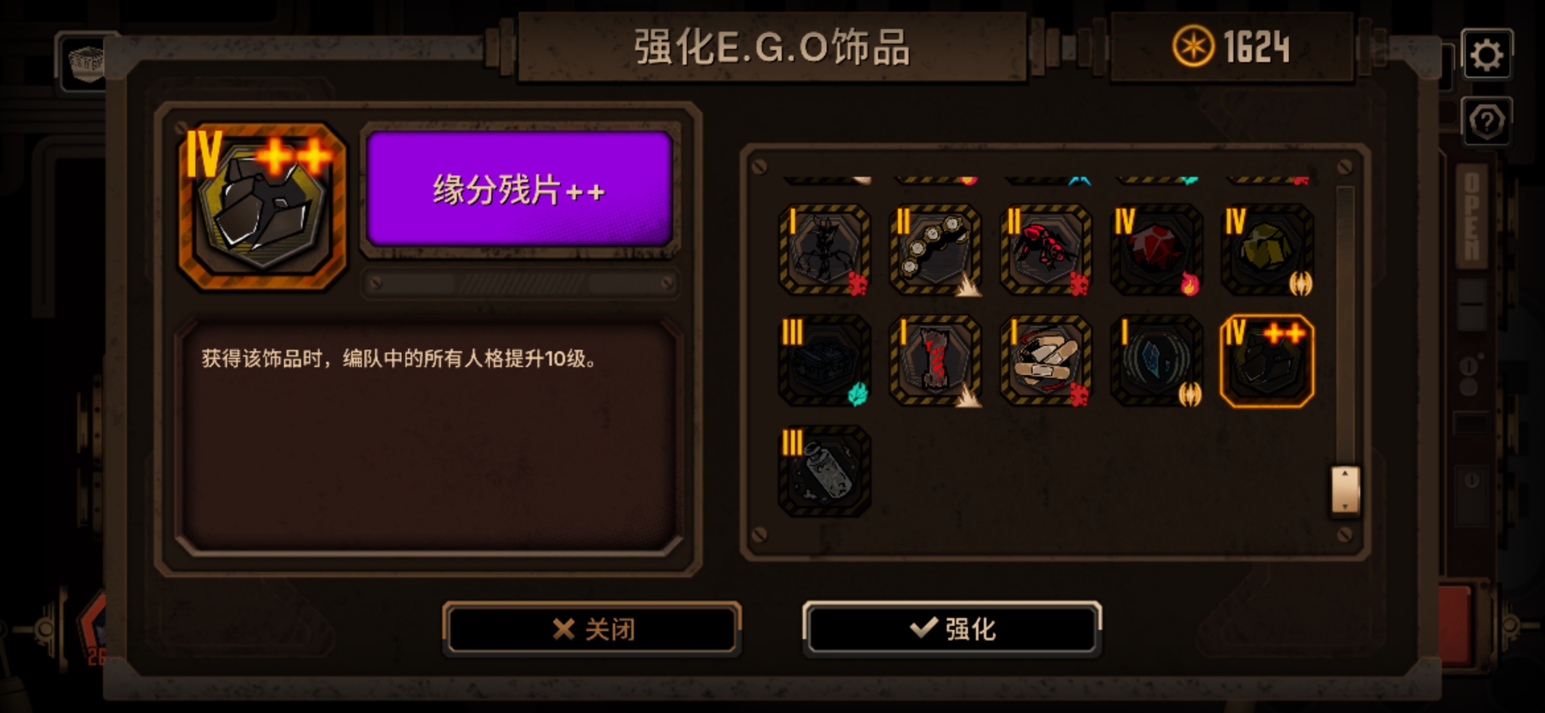
Task: Click the OPEN side tab
Action: 1472,216
